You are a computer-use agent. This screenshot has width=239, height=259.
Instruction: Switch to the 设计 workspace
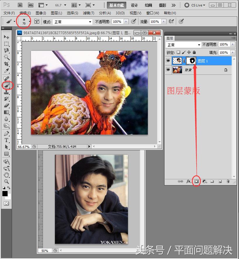(x=134, y=5)
